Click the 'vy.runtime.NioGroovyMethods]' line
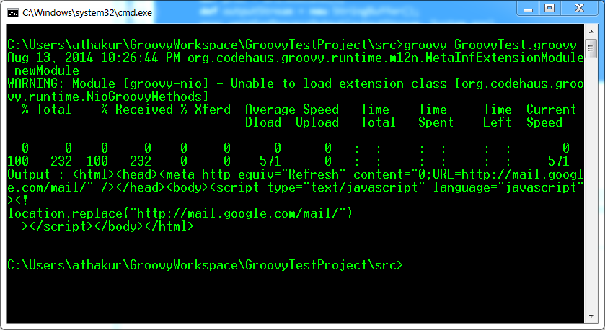Viewport: 605px width, 330px height. [x=107, y=97]
